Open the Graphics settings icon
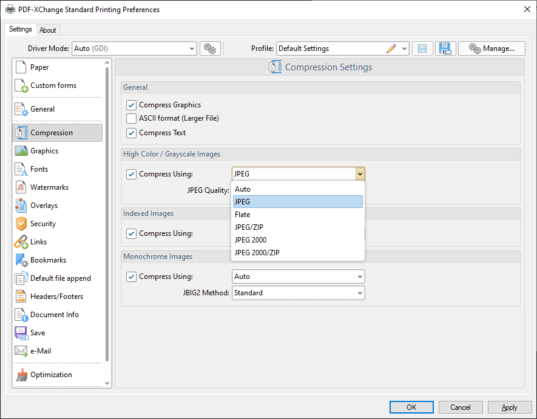Viewport: 537px width, 419px height. click(x=21, y=151)
